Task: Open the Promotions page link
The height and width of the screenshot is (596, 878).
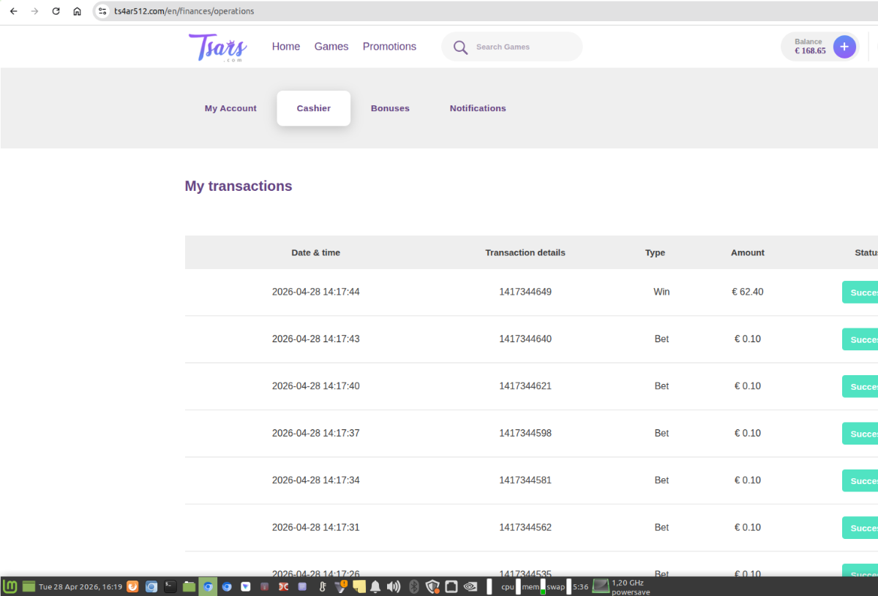Action: pos(389,47)
